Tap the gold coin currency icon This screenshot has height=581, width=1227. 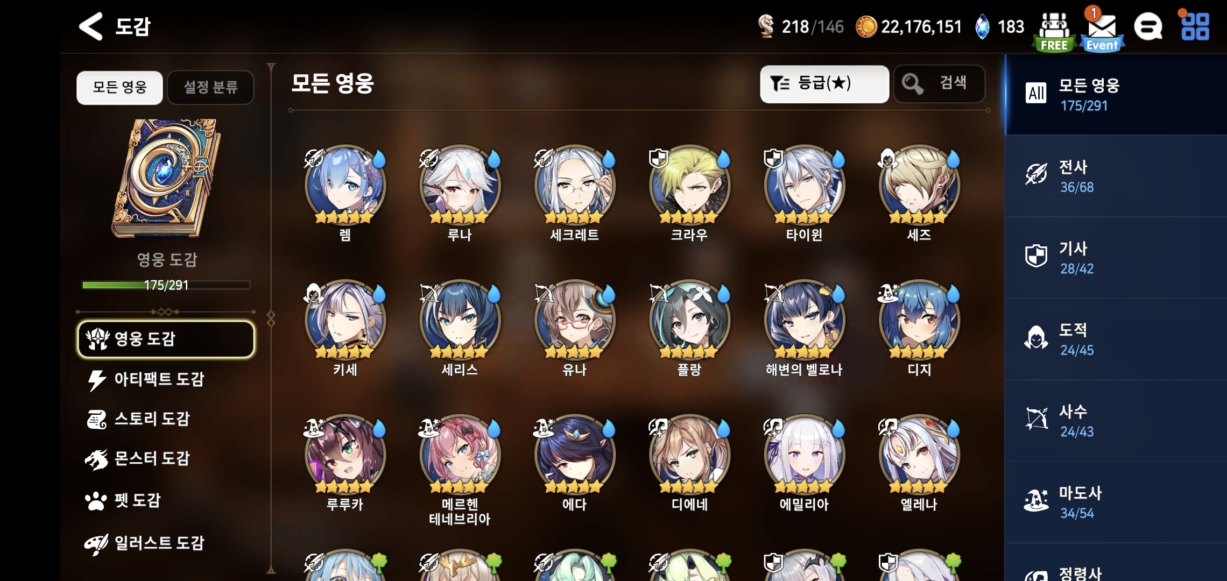[866, 26]
